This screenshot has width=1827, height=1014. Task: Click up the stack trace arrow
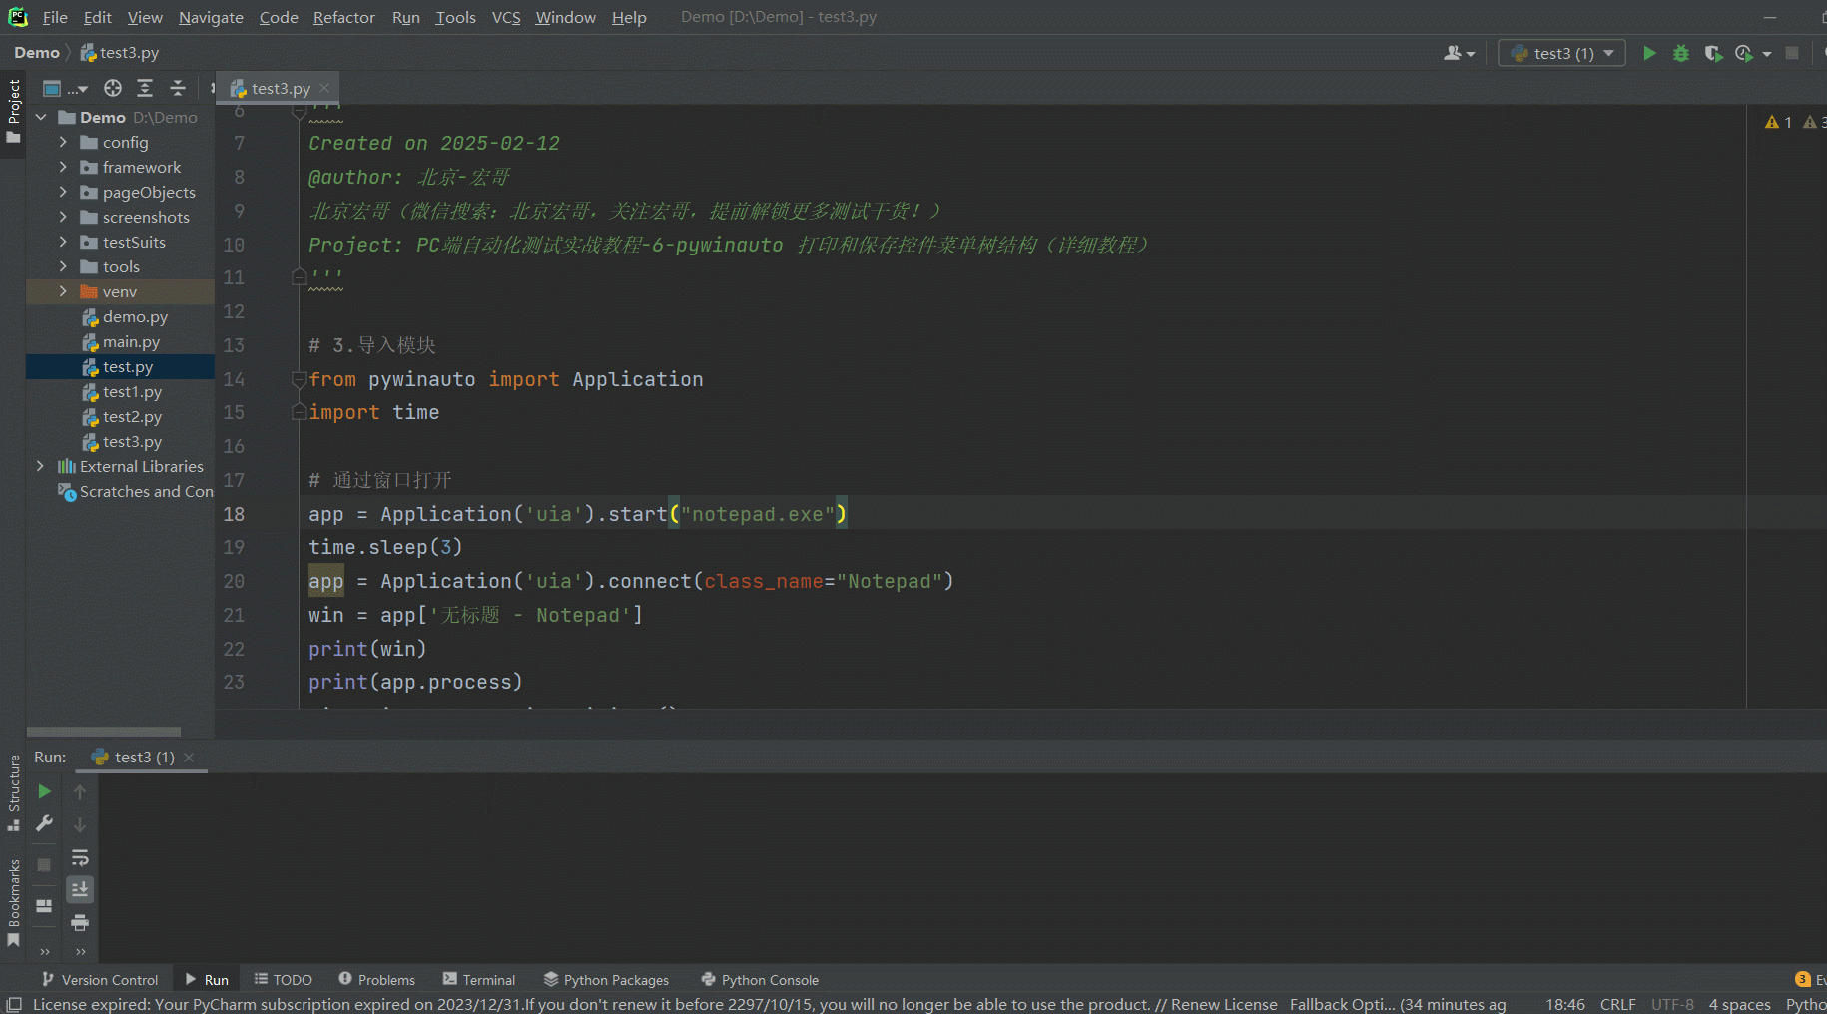pyautogui.click(x=80, y=791)
